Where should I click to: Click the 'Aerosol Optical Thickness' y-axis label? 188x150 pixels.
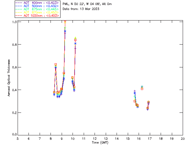[9, 78]
